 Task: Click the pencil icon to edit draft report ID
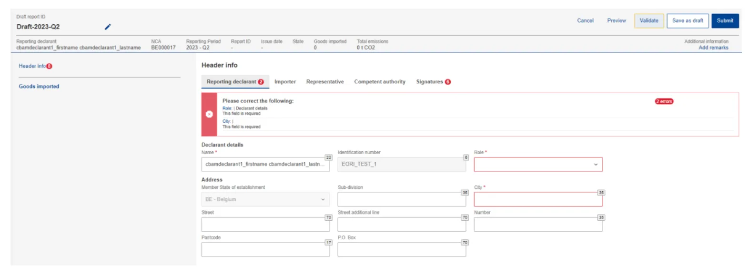pos(108,27)
